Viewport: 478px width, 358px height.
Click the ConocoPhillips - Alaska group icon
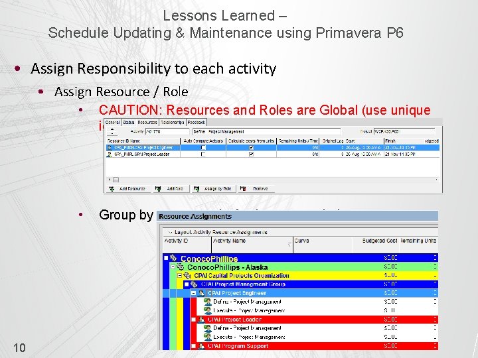180,267
